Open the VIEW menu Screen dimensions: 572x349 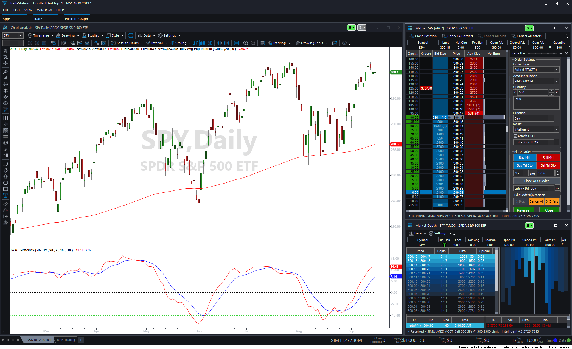28,10
